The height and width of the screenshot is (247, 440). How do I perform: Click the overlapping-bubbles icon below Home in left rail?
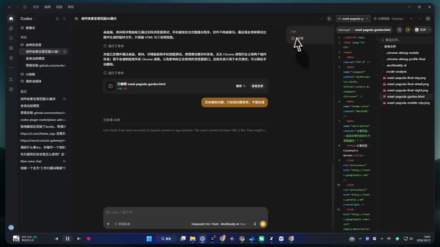tap(11, 28)
